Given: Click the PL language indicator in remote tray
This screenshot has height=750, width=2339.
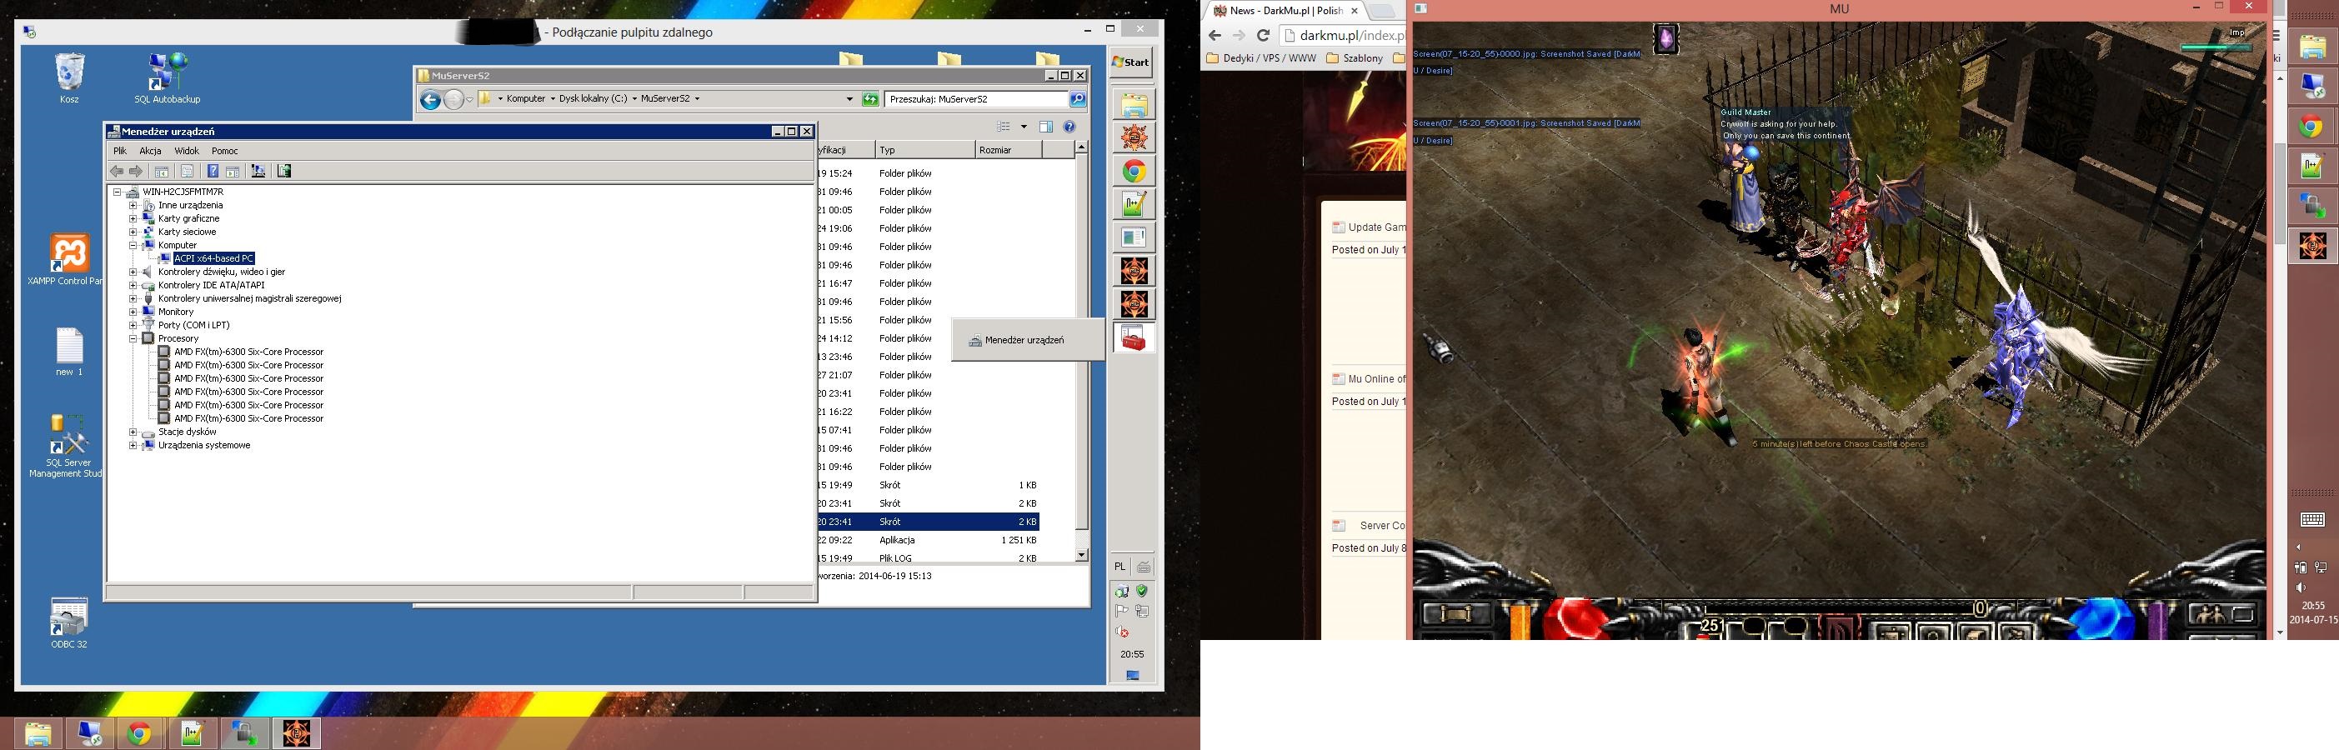Looking at the screenshot, I should (x=1119, y=567).
